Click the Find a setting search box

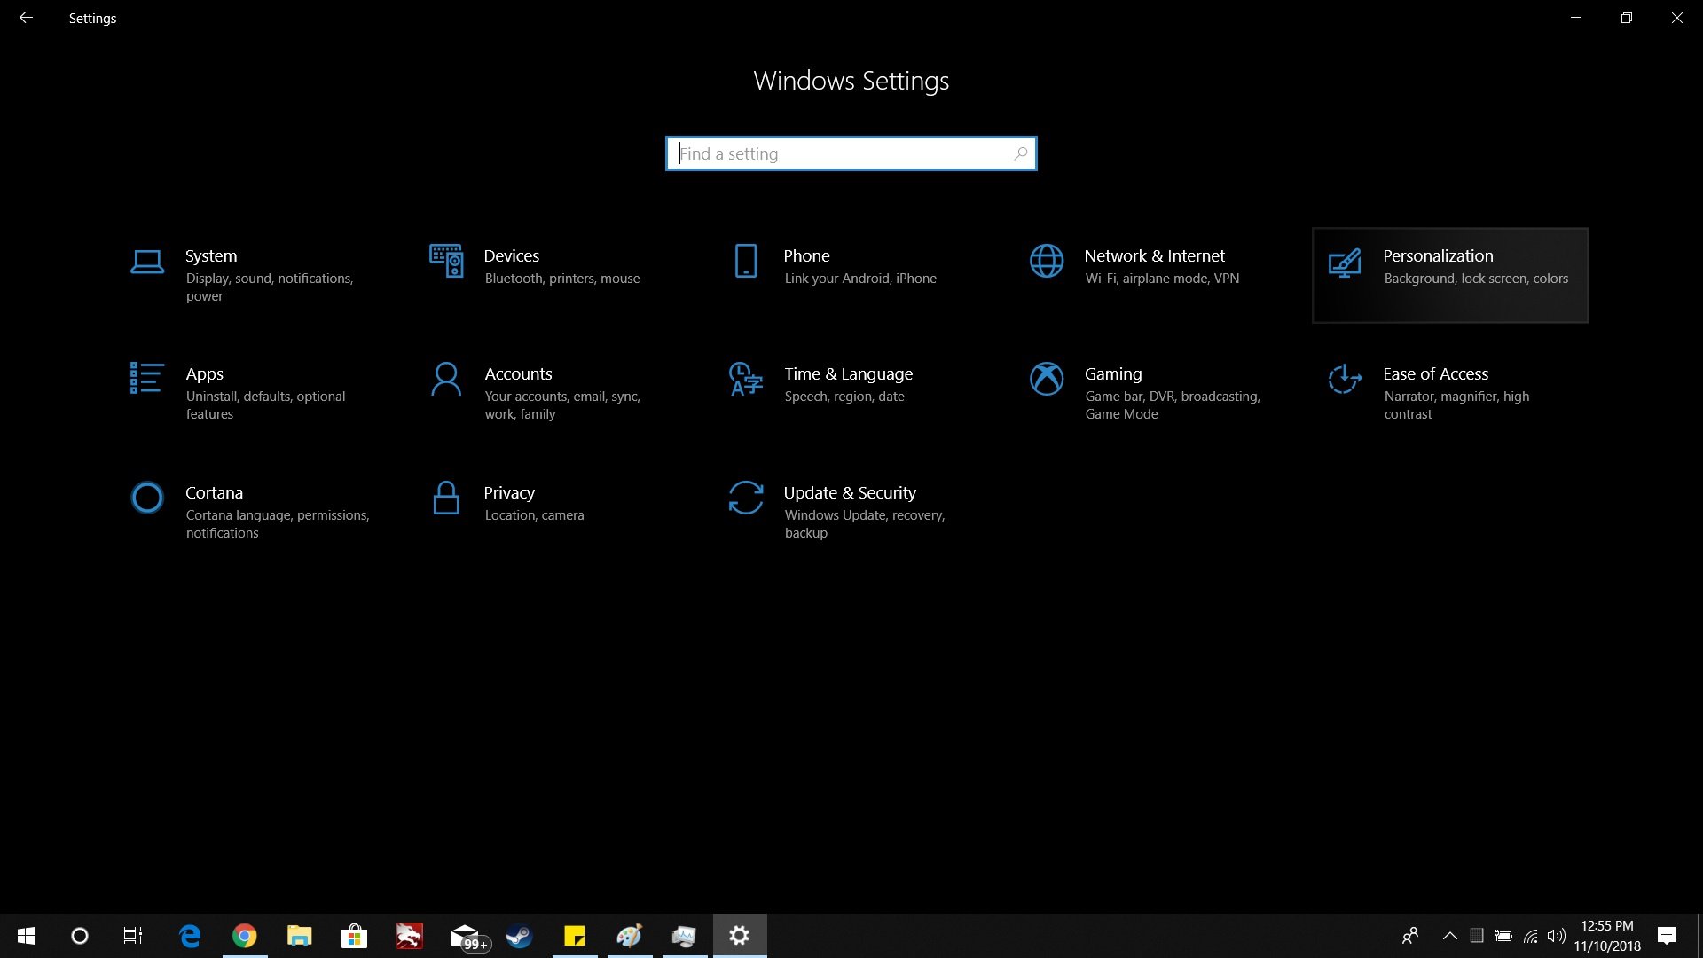pos(851,153)
